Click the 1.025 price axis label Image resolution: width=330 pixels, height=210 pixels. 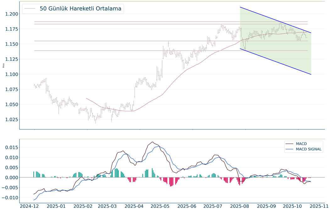pyautogui.click(x=11, y=119)
